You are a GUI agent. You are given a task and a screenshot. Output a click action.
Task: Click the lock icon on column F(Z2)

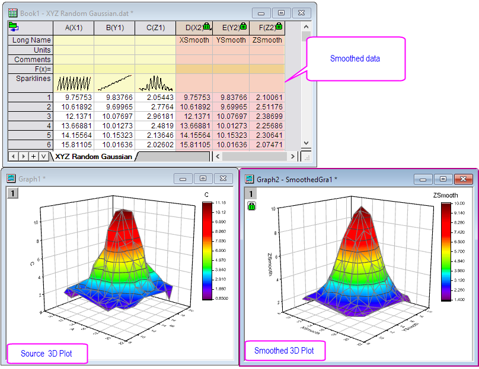[279, 27]
